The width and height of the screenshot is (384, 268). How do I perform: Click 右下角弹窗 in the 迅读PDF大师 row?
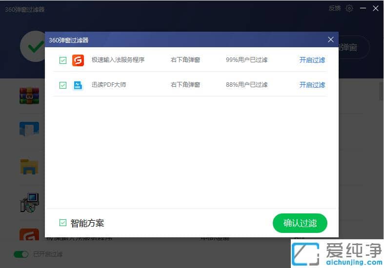(x=185, y=85)
